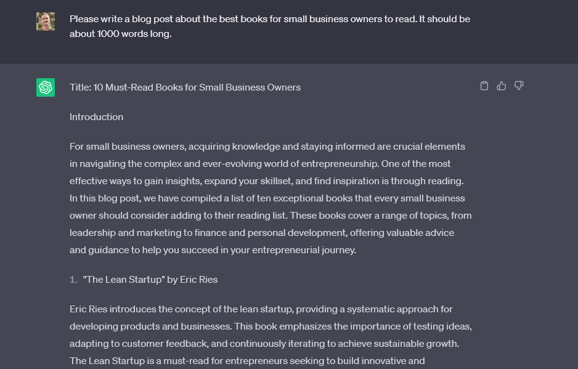Click the "Introduction" heading
Screen dimensions: 578x369
click(x=96, y=116)
